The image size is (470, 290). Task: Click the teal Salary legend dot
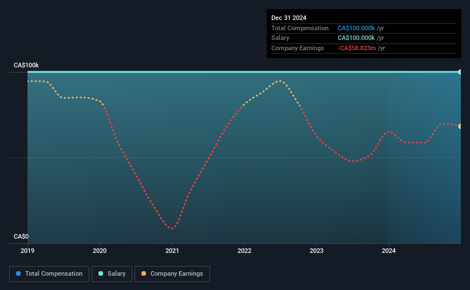point(101,273)
